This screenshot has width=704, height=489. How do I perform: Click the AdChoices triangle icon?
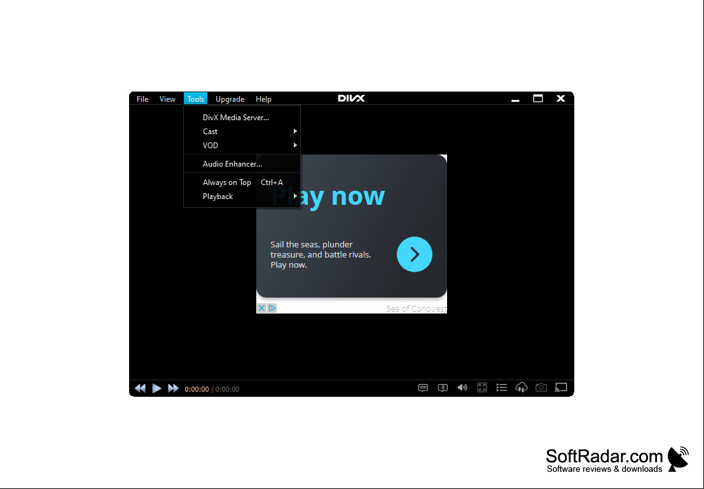coord(272,308)
